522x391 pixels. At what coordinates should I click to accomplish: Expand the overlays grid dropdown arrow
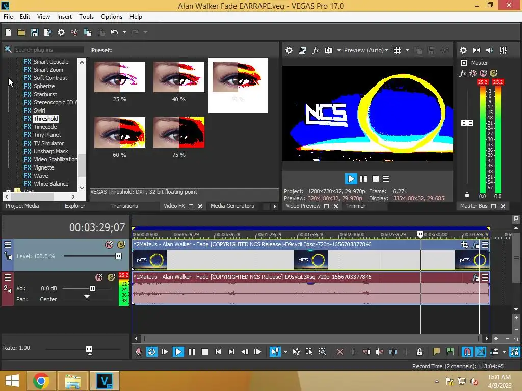407,50
